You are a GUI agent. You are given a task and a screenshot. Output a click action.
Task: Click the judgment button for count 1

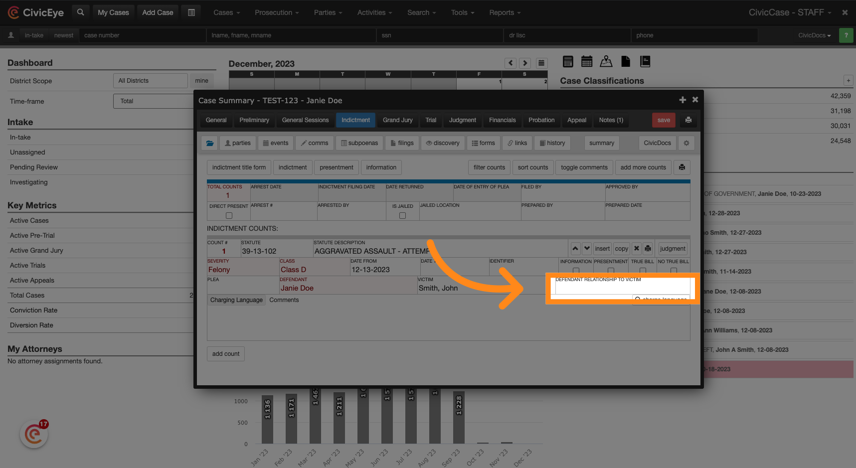[673, 248]
